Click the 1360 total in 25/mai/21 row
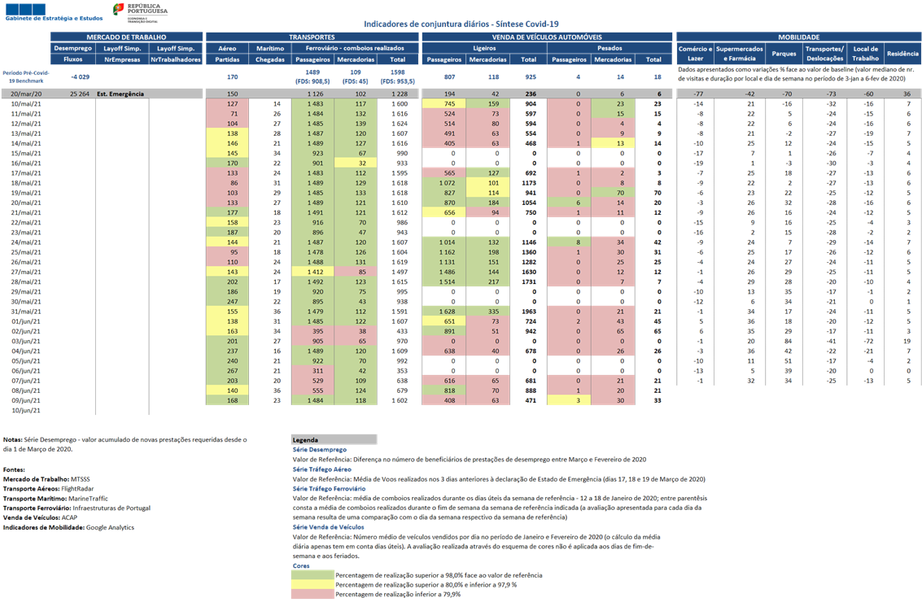The image size is (922, 602). point(529,252)
